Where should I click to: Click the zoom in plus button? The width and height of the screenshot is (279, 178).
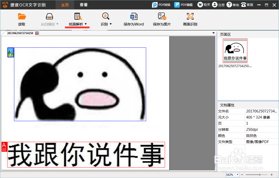tap(271, 175)
